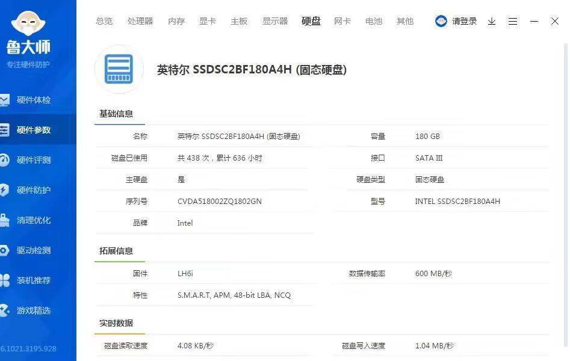Click the download arrow icon
The image size is (570, 361).
coord(492,21)
